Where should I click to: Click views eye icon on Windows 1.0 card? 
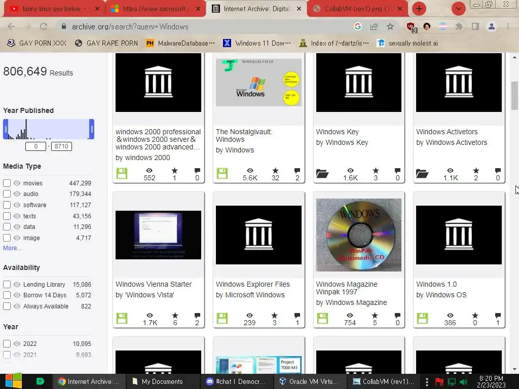(x=450, y=316)
